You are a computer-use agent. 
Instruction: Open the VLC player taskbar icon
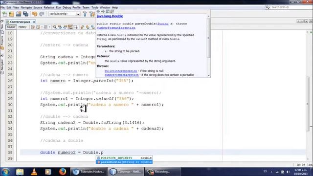click(34, 172)
